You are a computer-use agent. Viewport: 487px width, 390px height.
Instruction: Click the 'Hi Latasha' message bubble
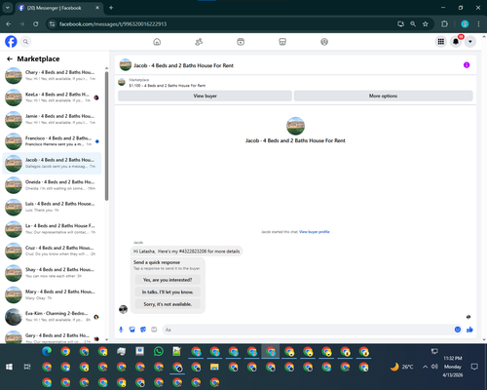186,252
